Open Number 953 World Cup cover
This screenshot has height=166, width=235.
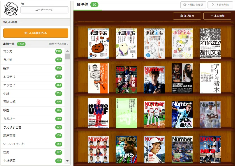(x=154, y=80)
